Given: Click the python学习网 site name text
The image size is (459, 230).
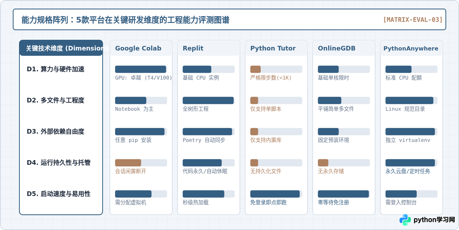Looking at the screenshot, I should pyautogui.click(x=434, y=220).
